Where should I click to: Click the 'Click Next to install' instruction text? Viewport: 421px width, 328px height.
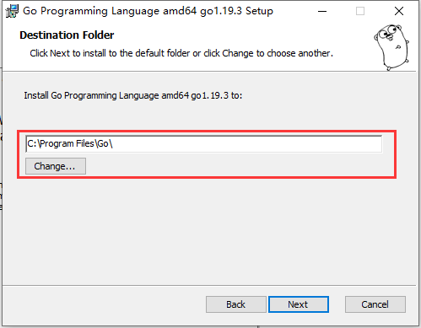[181, 53]
